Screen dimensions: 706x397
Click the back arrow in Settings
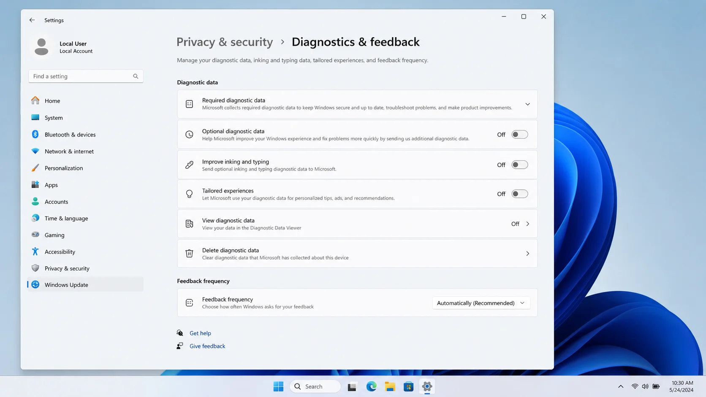32,20
